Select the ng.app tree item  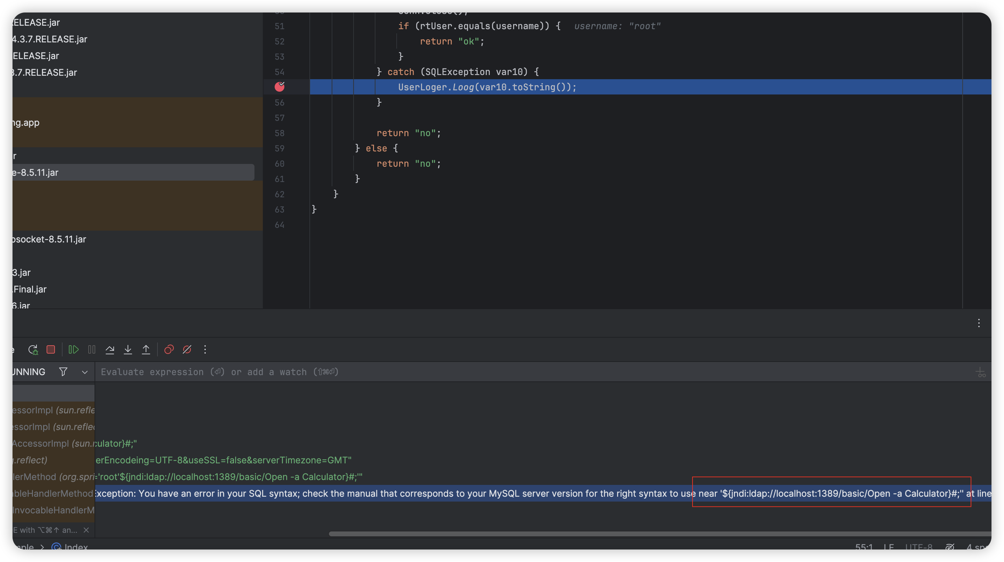[26, 122]
